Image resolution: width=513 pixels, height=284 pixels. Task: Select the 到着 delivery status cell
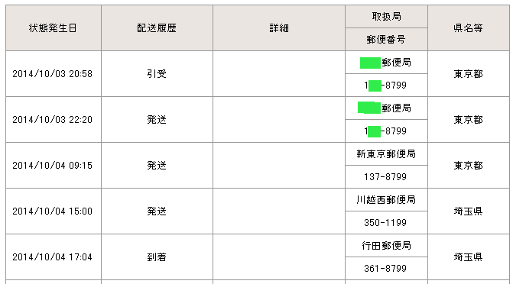pyautogui.click(x=157, y=257)
